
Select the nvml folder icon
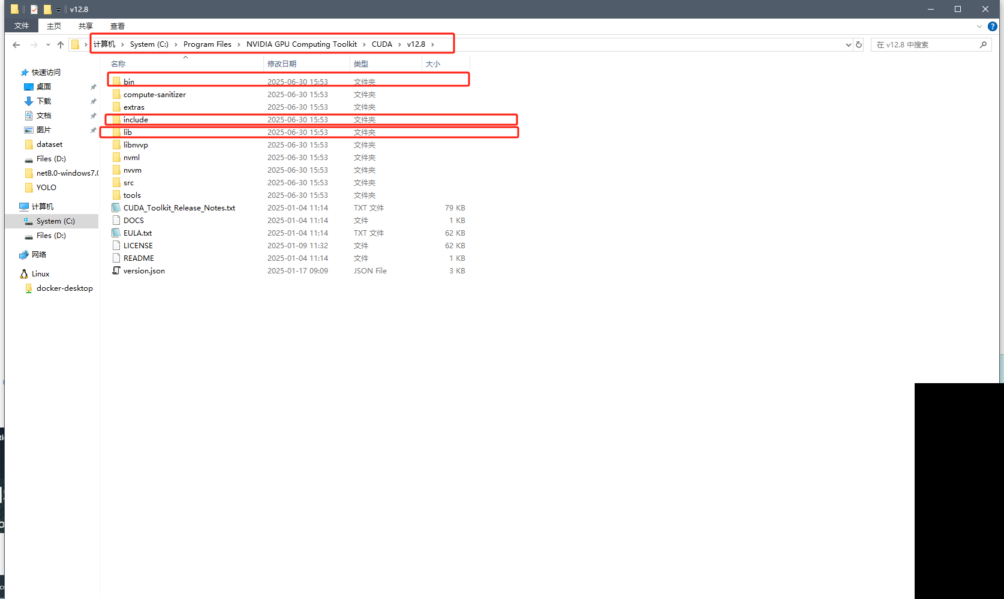pyautogui.click(x=116, y=157)
